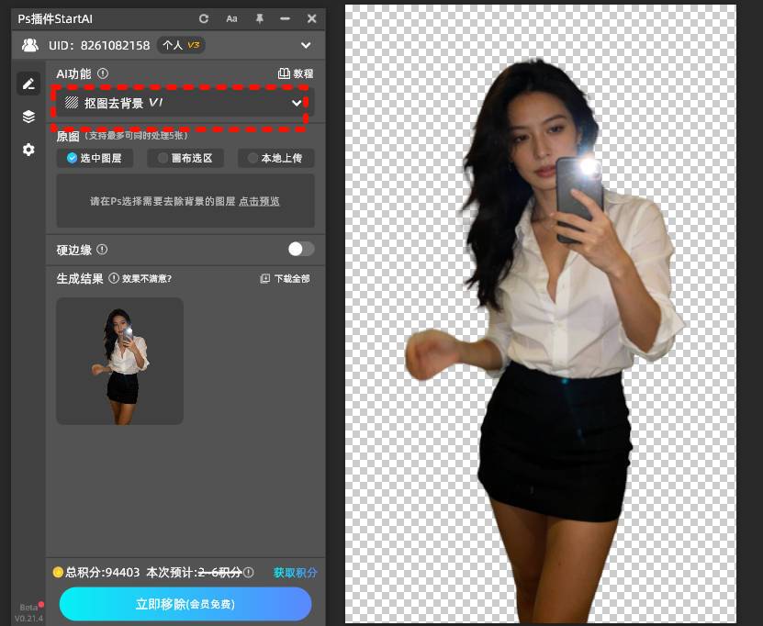
Task: Enable the 硬边缘 hard edge toggle
Action: tap(300, 249)
